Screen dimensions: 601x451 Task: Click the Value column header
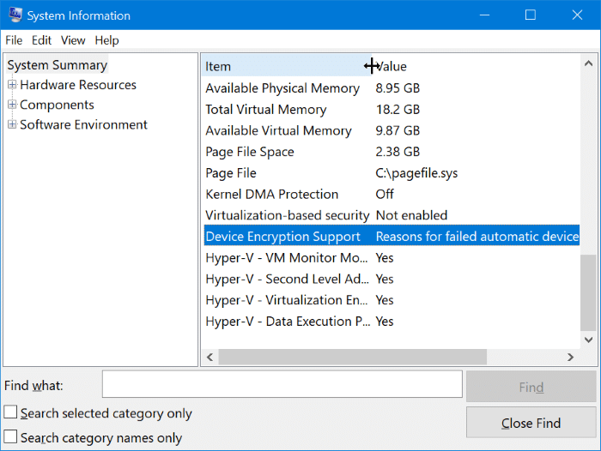point(476,66)
